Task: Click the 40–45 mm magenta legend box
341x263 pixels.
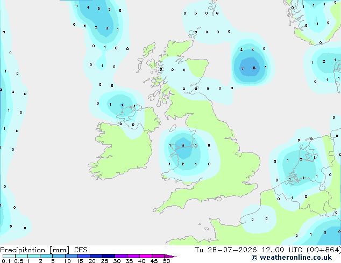Action: (146, 256)
